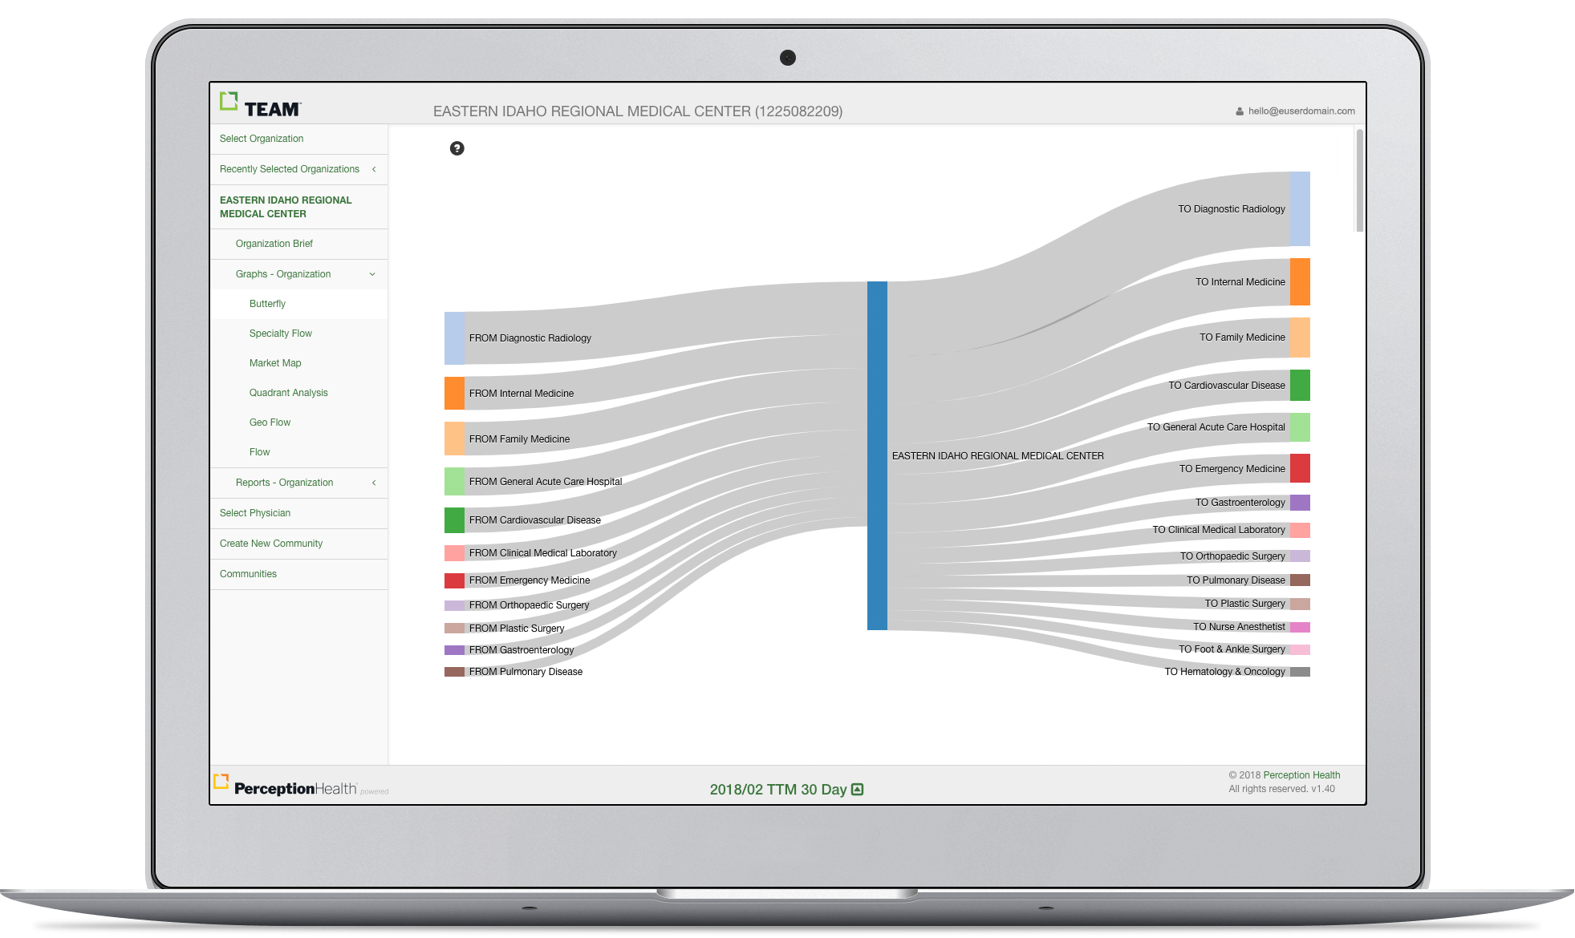1575x938 pixels.
Task: Click the TO Diagnostic Radiology light blue node
Action: (1300, 208)
